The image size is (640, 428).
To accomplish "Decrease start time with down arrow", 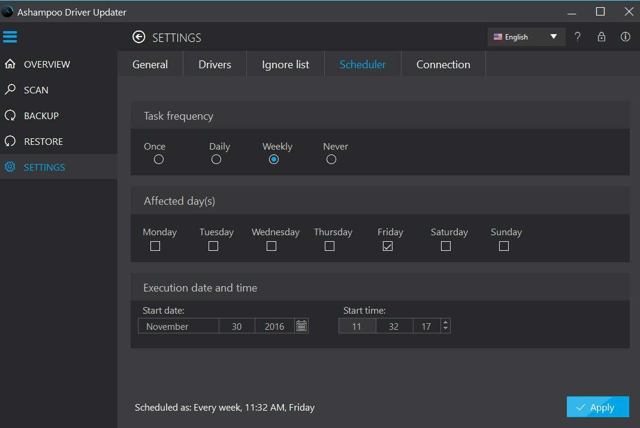I will (x=445, y=329).
